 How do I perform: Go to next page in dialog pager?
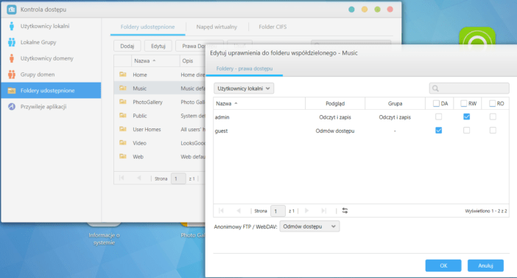[x=306, y=211]
